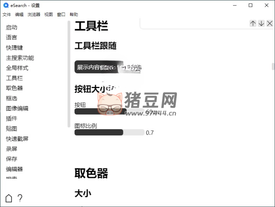Viewport: 275px width, 207px height.
Task: Open the 视图 menu
Action: pos(49,14)
